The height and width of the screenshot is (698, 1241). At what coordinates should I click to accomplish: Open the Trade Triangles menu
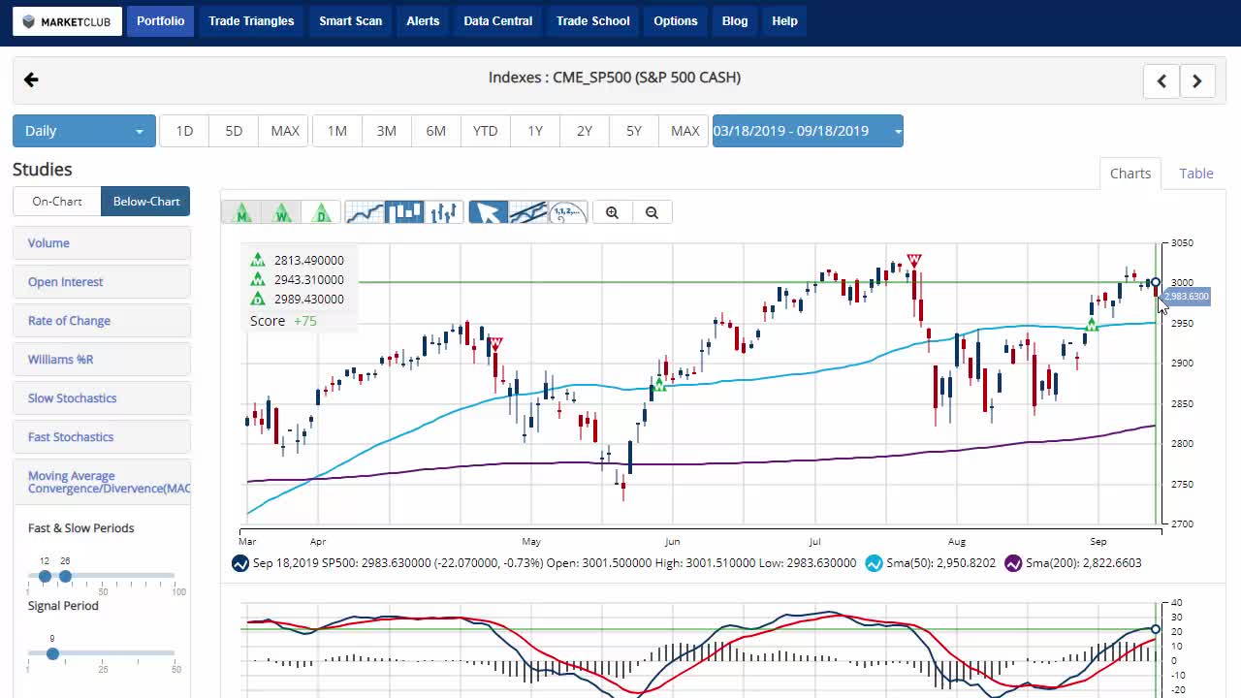click(251, 21)
